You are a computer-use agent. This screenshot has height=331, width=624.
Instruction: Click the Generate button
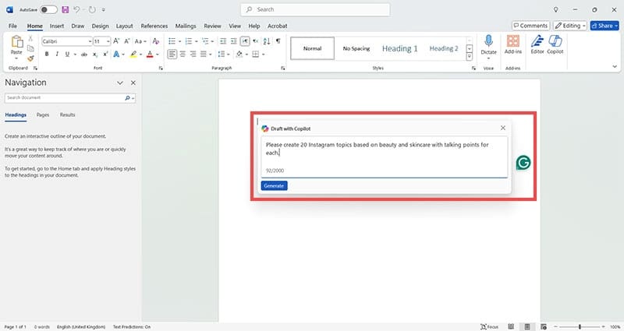(275, 185)
